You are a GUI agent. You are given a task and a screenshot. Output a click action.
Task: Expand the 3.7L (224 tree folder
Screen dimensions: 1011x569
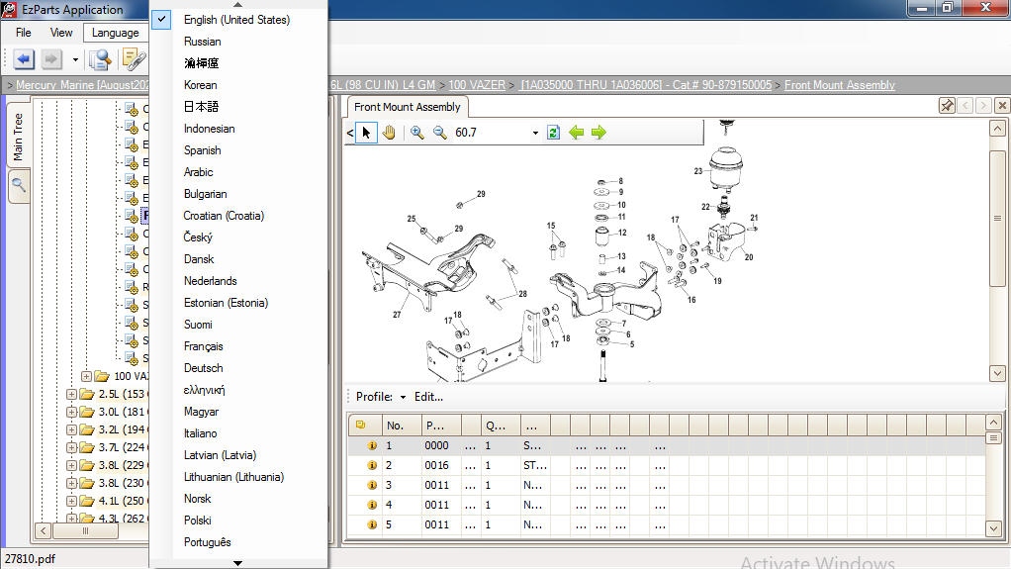(71, 447)
